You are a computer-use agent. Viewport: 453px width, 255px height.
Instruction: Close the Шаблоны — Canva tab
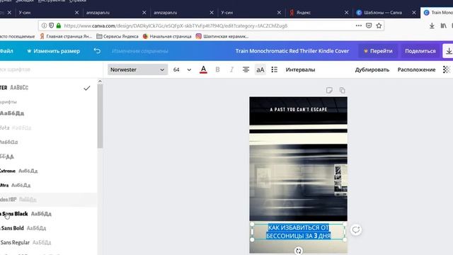[413, 13]
